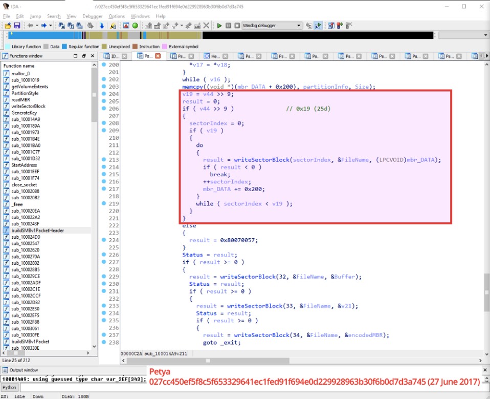Image resolution: width=490 pixels, height=399 pixels.
Task: Navigate back with the left arrow icon
Action: (x=29, y=26)
